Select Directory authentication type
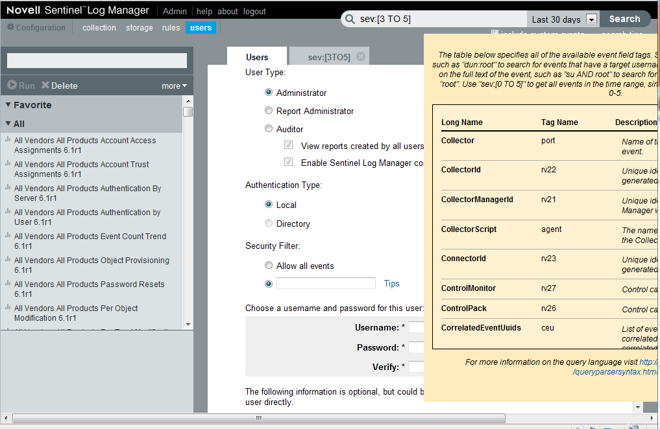 coord(269,223)
